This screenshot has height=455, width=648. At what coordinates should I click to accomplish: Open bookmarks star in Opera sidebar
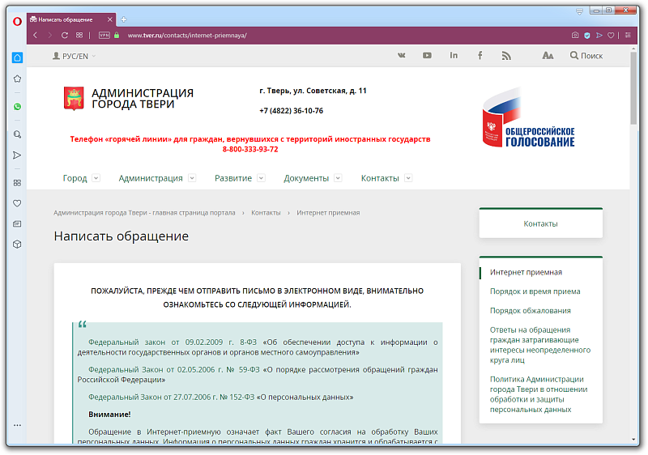tap(17, 79)
